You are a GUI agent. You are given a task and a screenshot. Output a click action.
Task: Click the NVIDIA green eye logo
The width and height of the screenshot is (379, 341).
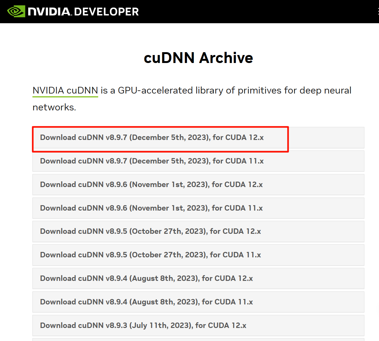[16, 11]
